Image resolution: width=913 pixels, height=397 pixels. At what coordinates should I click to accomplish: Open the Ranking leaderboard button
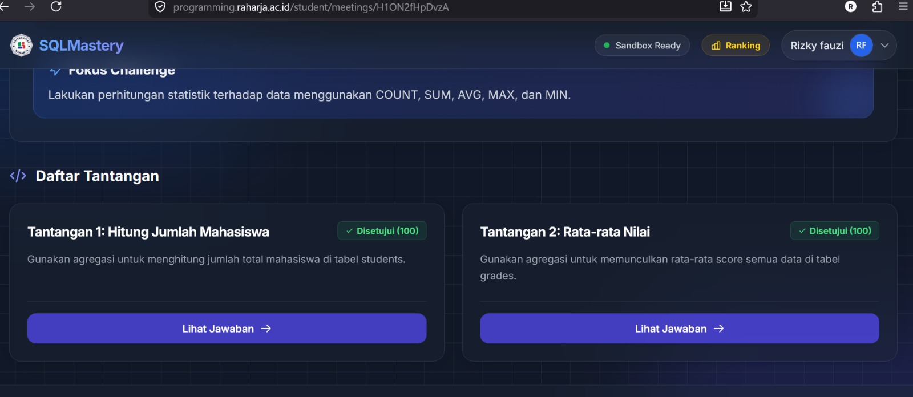(x=736, y=46)
